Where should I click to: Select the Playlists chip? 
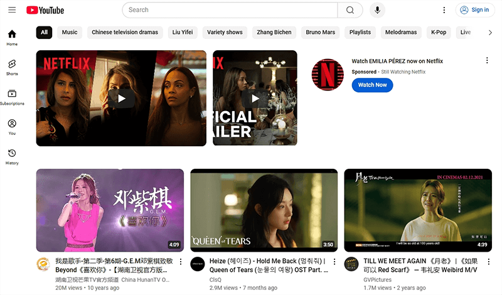(x=360, y=33)
